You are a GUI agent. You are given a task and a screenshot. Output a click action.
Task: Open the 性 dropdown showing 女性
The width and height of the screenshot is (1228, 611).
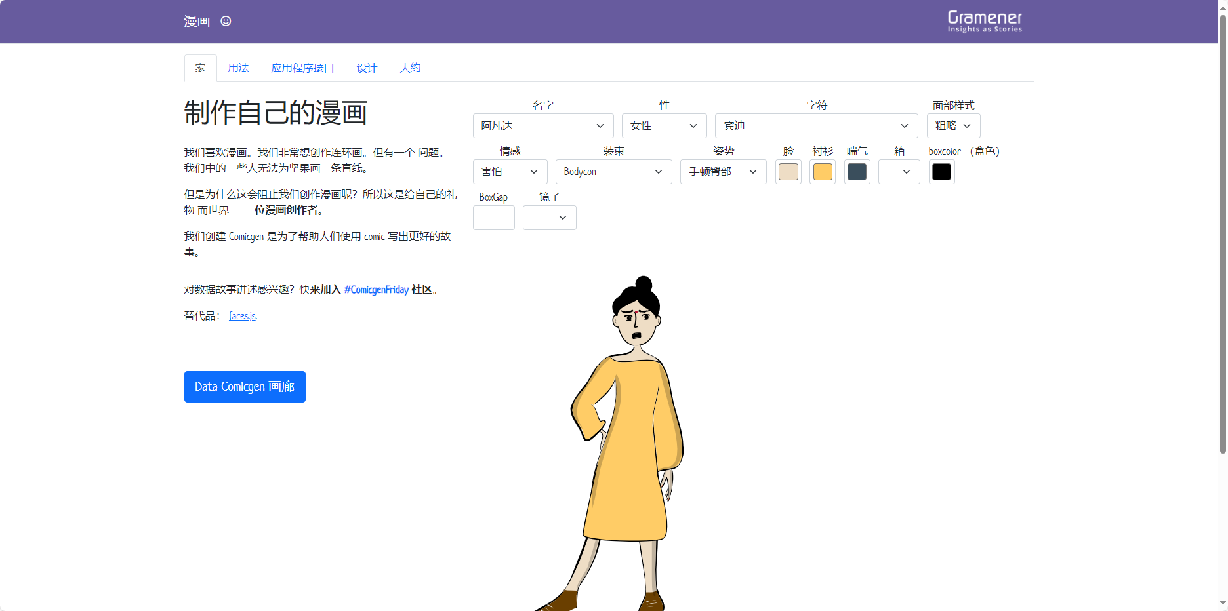pos(664,126)
